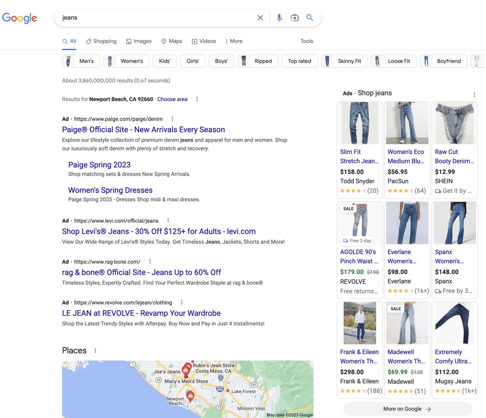Viewport: 486px width, 418px height.
Task: Select the Loose Fit filter chip
Action: click(x=394, y=61)
